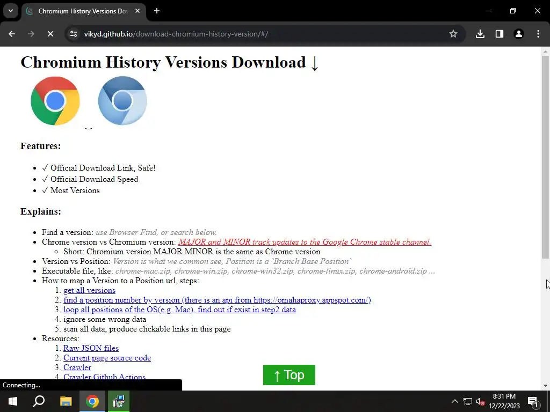
Task: Click the page vertical scrollbar thumb
Action: coord(545,157)
